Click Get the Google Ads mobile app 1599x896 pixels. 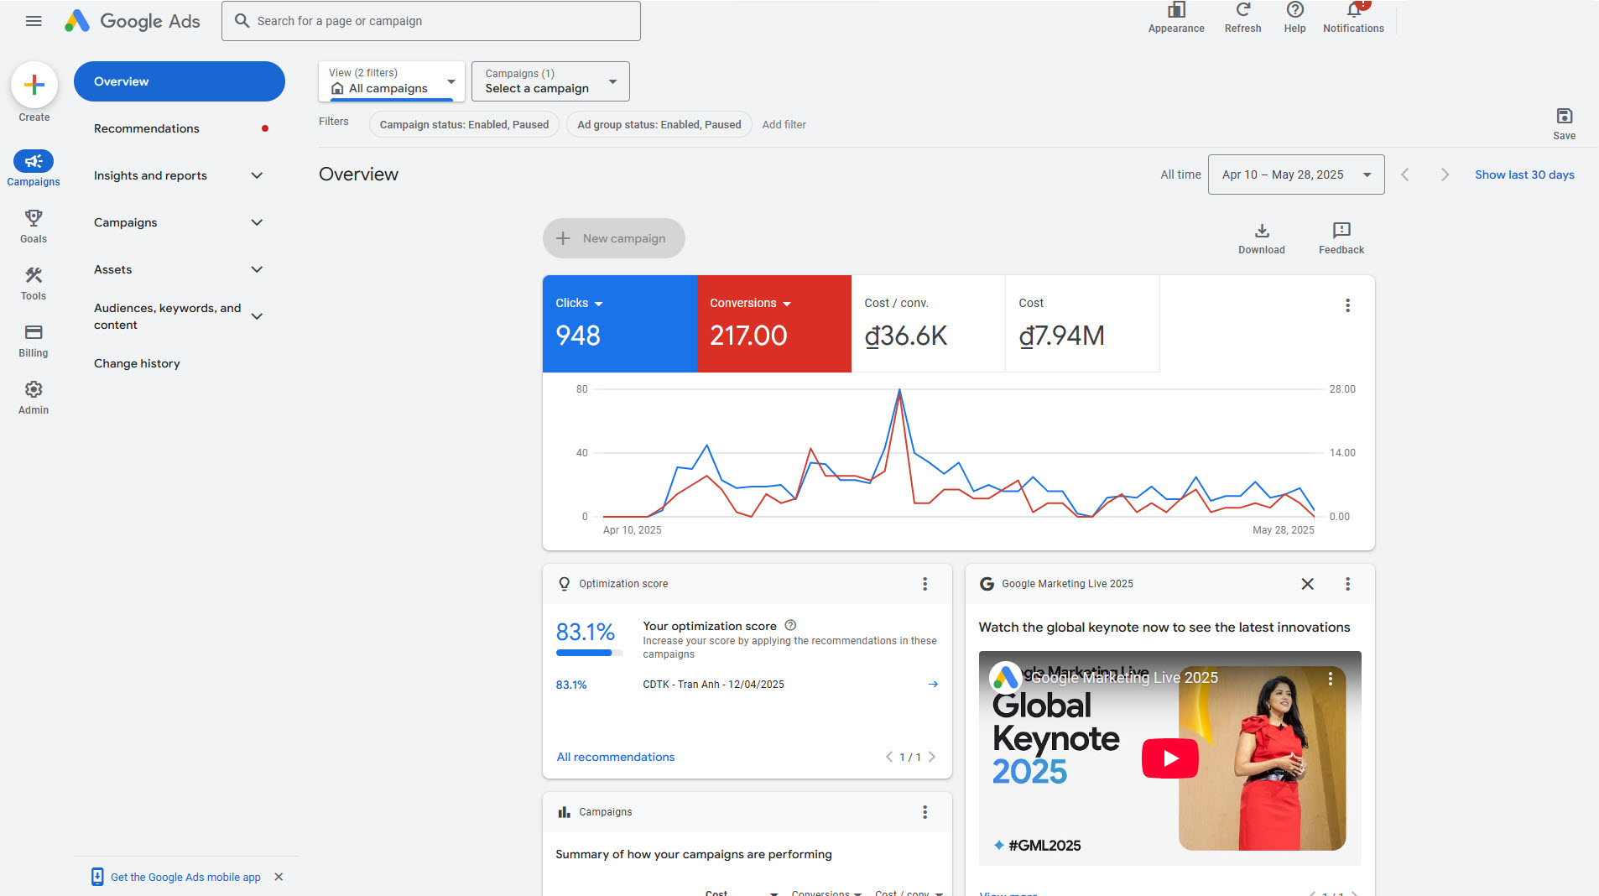pyautogui.click(x=185, y=877)
